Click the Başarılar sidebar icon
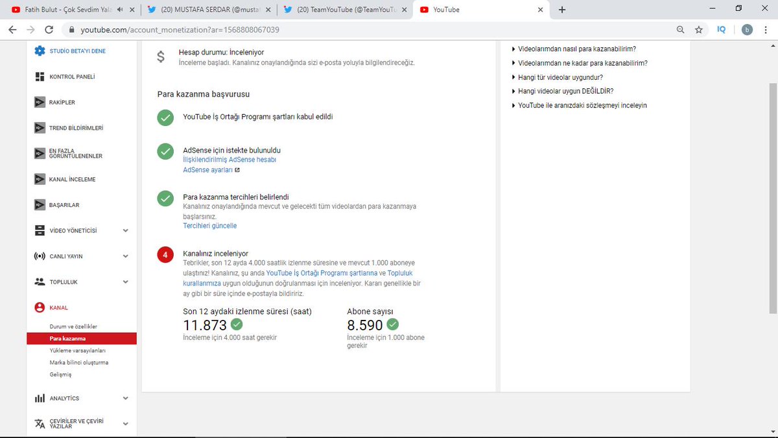 (x=40, y=205)
